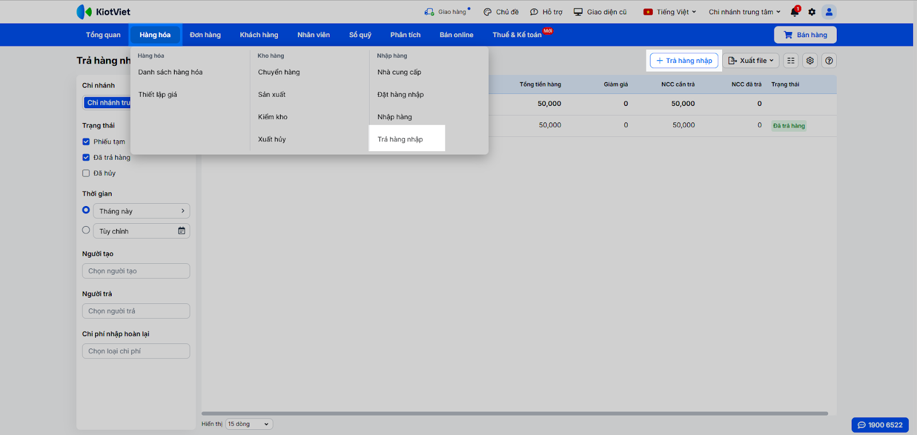Image resolution: width=917 pixels, height=435 pixels.
Task: Open Hỗ trợ support chat
Action: tap(546, 12)
